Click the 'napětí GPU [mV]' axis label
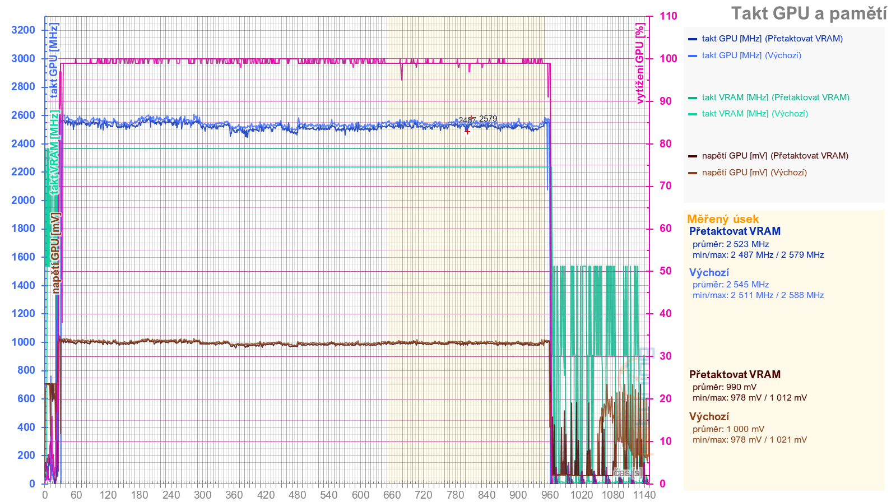 pyautogui.click(x=55, y=253)
